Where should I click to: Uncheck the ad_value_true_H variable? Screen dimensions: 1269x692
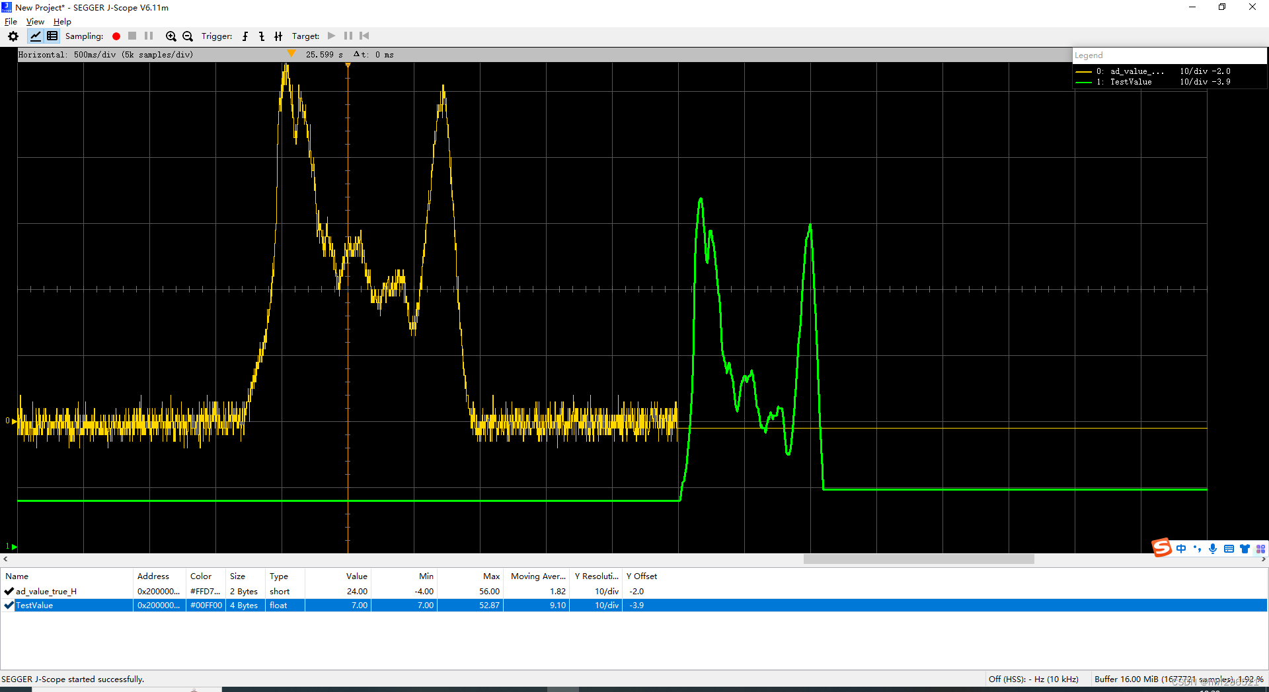tap(9, 592)
